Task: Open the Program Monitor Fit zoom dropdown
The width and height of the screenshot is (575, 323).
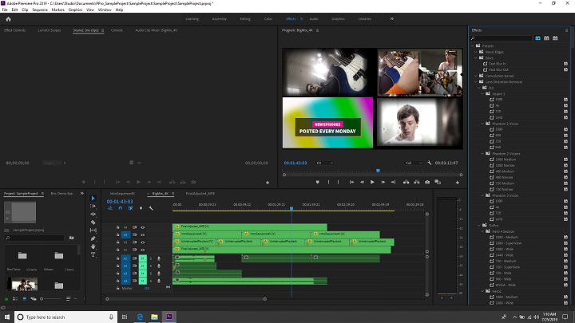Action: point(325,163)
